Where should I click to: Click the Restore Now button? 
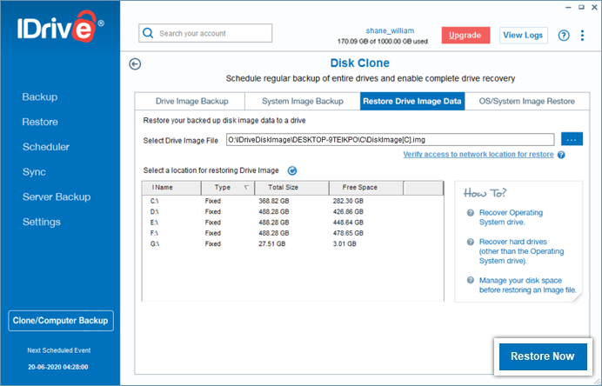[543, 356]
